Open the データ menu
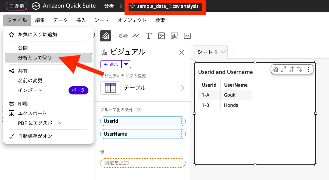 pyautogui.click(x=60, y=20)
